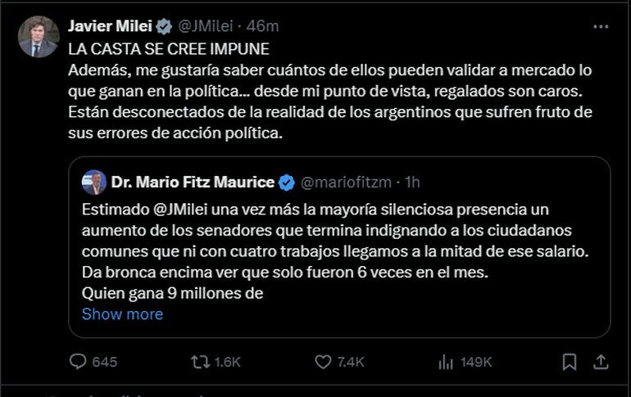Image resolution: width=631 pixels, height=397 pixels.
Task: Open Javier Milei's profile picture
Action: pos(39,37)
